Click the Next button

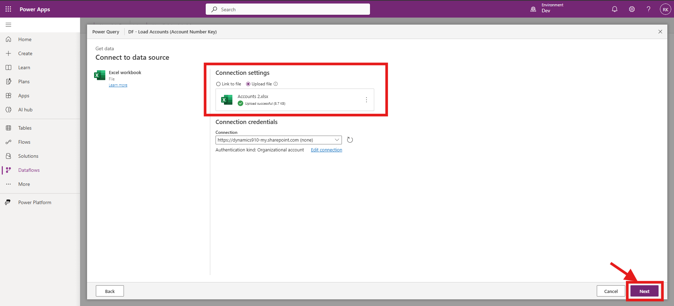[x=644, y=291]
